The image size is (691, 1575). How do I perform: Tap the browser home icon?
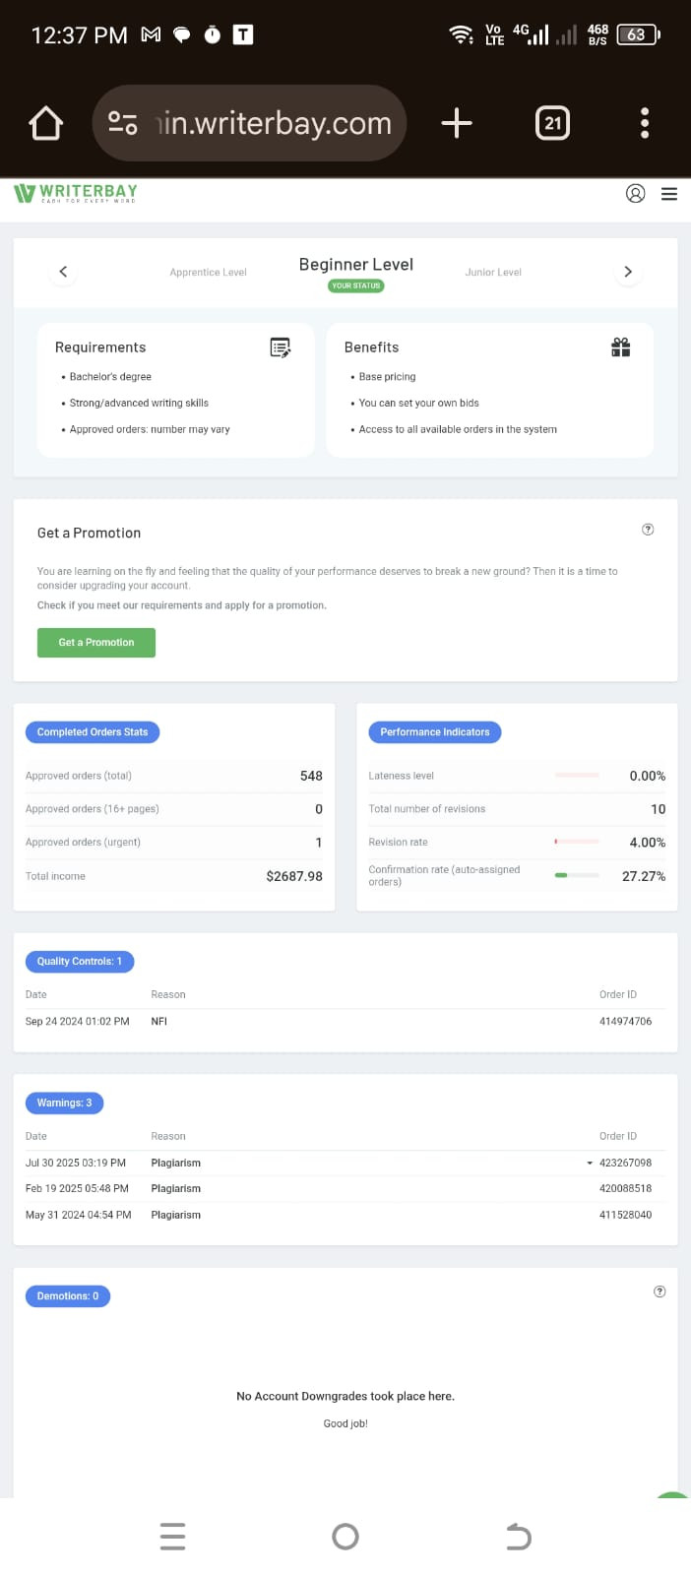pyautogui.click(x=45, y=123)
